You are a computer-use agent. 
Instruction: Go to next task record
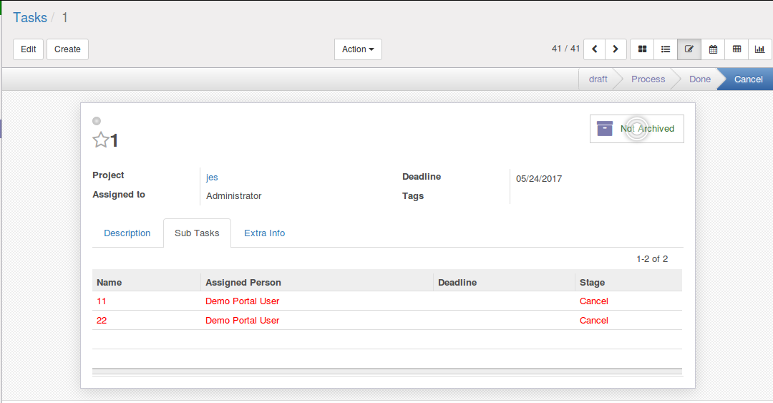coord(616,49)
